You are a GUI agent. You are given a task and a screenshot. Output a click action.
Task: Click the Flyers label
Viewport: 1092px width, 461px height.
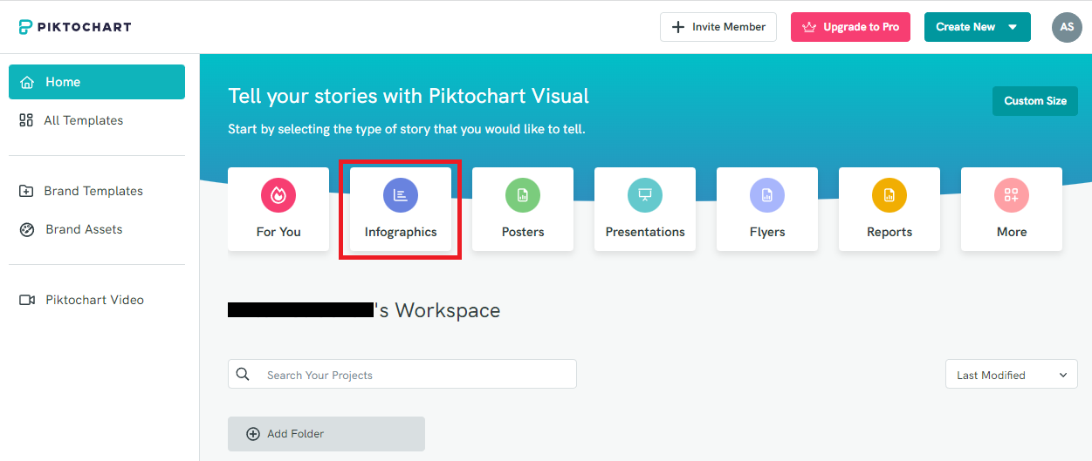pyautogui.click(x=767, y=232)
